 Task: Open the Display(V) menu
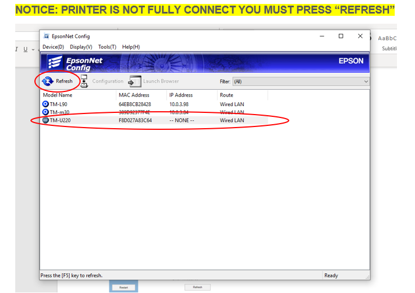click(x=81, y=47)
